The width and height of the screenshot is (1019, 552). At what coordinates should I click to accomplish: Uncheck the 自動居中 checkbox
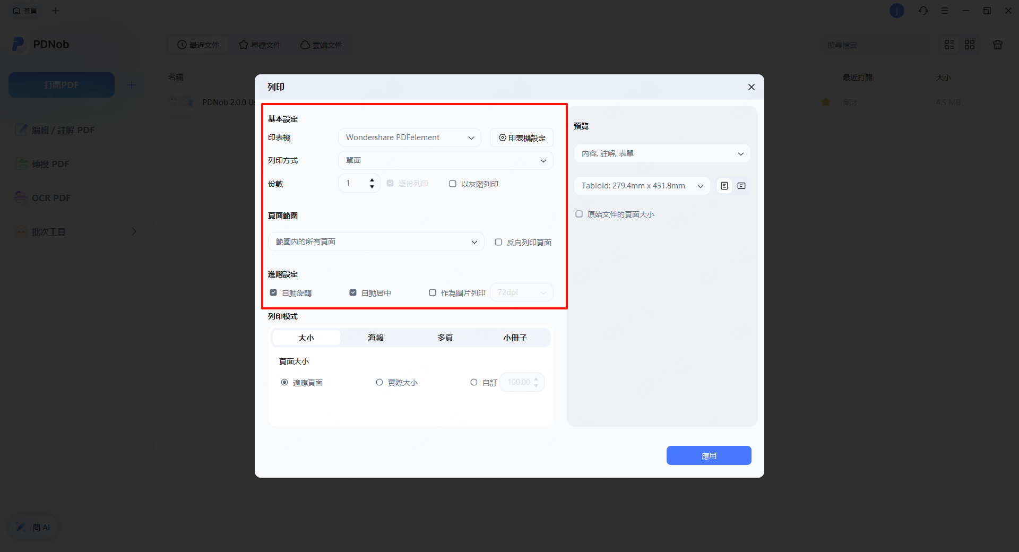353,292
